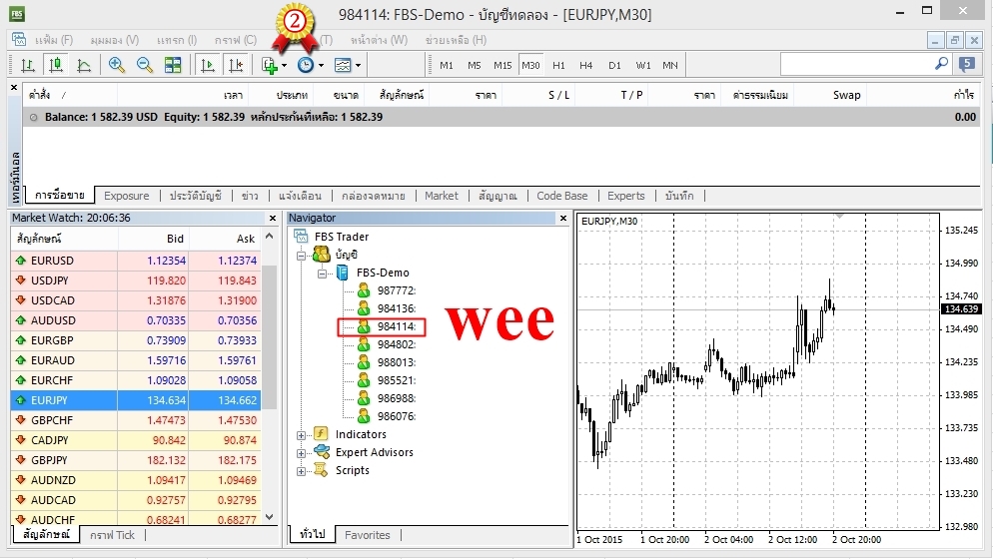Zoom in on the chart

click(117, 65)
